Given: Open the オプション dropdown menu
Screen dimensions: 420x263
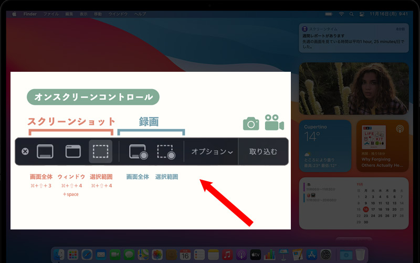Looking at the screenshot, I should (x=212, y=151).
